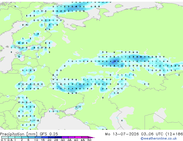183x141 pixels.
Task: Click the 35–40 mm magenta legend box
Action: 71,137
